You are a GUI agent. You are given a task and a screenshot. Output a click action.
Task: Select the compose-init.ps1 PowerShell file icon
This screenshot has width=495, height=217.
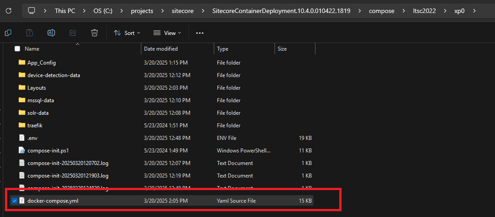click(22, 151)
